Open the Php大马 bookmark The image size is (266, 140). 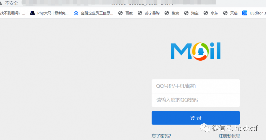click(x=53, y=13)
